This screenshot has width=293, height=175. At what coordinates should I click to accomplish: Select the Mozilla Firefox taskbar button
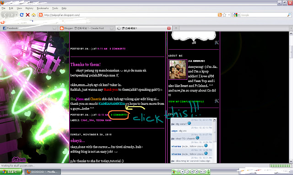click(43, 172)
